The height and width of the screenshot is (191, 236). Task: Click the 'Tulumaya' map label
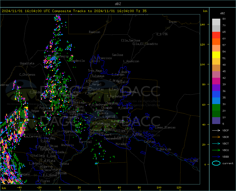[x=98, y=76]
